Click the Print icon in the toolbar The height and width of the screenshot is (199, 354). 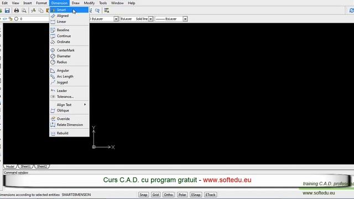point(16,11)
